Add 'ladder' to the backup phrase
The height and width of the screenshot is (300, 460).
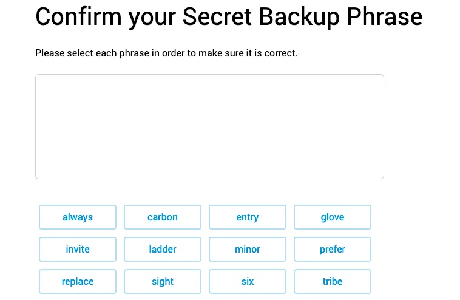[163, 249]
